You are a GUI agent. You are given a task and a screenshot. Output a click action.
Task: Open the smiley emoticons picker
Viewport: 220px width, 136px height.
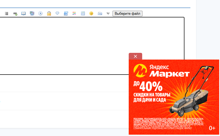point(91,13)
